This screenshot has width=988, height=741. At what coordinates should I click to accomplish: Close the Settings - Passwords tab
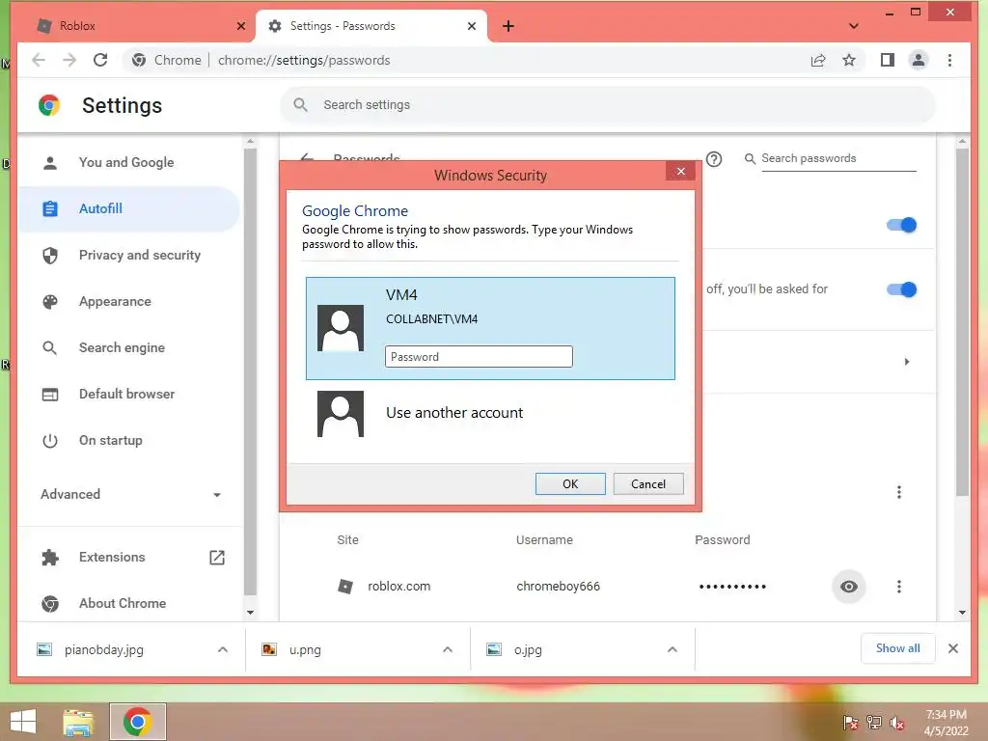[x=471, y=26]
